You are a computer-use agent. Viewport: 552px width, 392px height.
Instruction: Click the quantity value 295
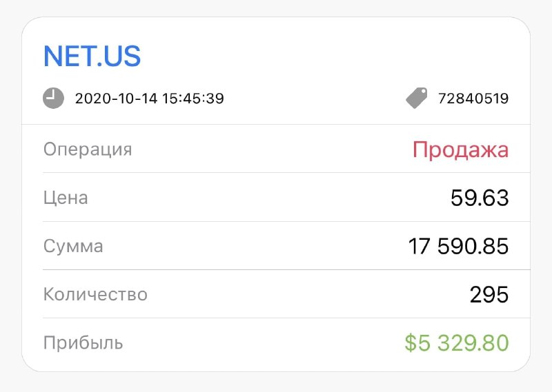[489, 294]
